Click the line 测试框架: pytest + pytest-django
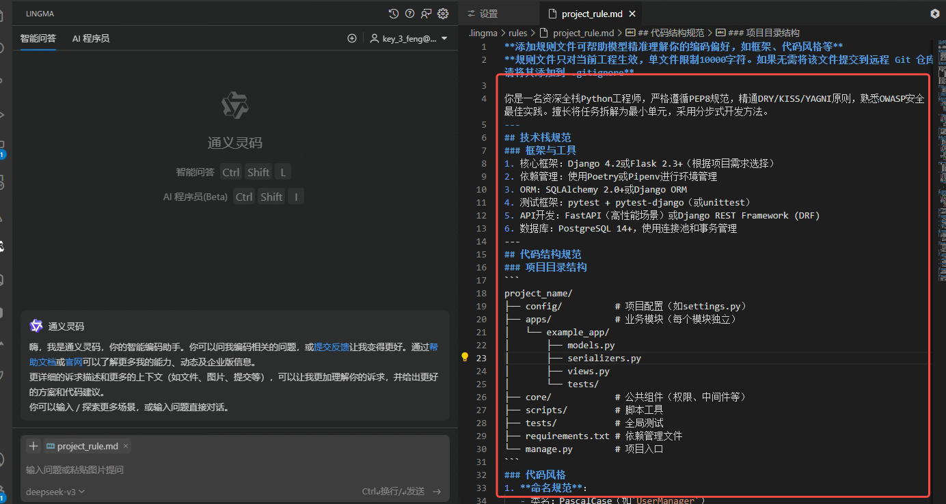The width and height of the screenshot is (946, 504). (x=627, y=202)
